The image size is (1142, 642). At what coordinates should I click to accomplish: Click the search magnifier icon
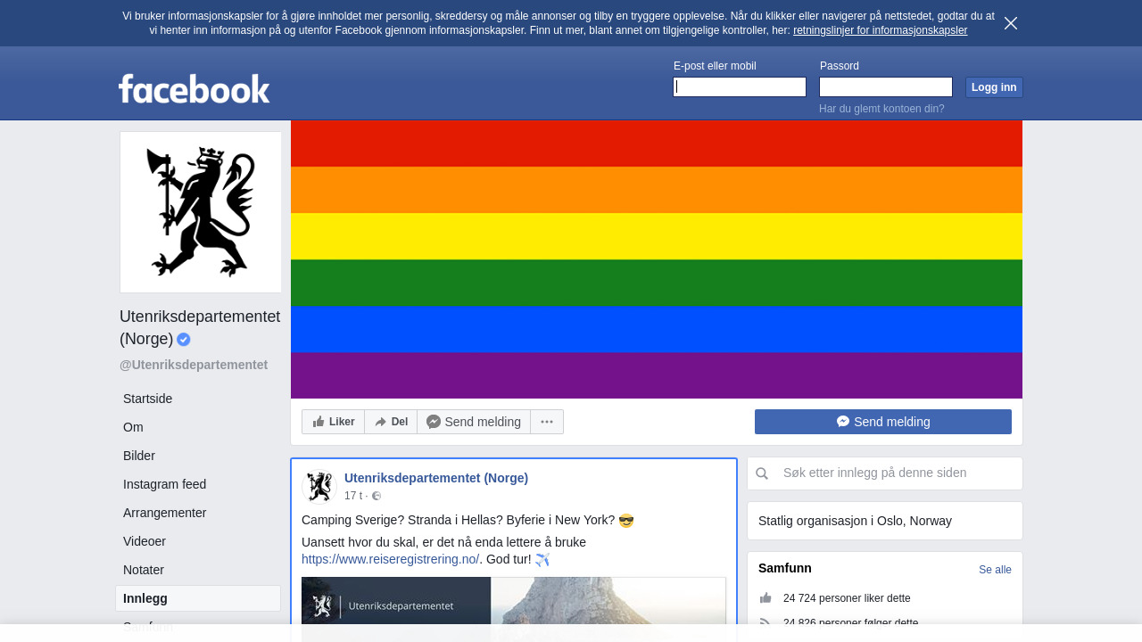(x=762, y=473)
